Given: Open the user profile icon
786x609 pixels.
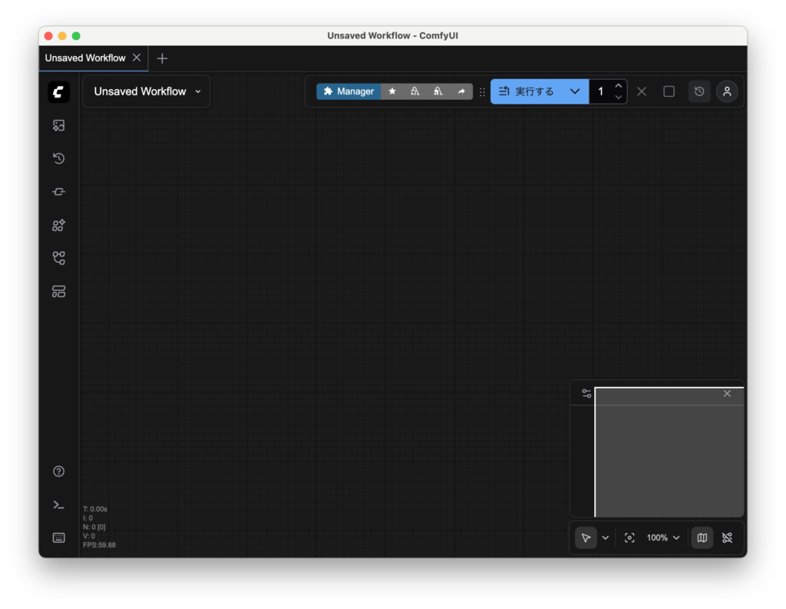Looking at the screenshot, I should pos(727,91).
